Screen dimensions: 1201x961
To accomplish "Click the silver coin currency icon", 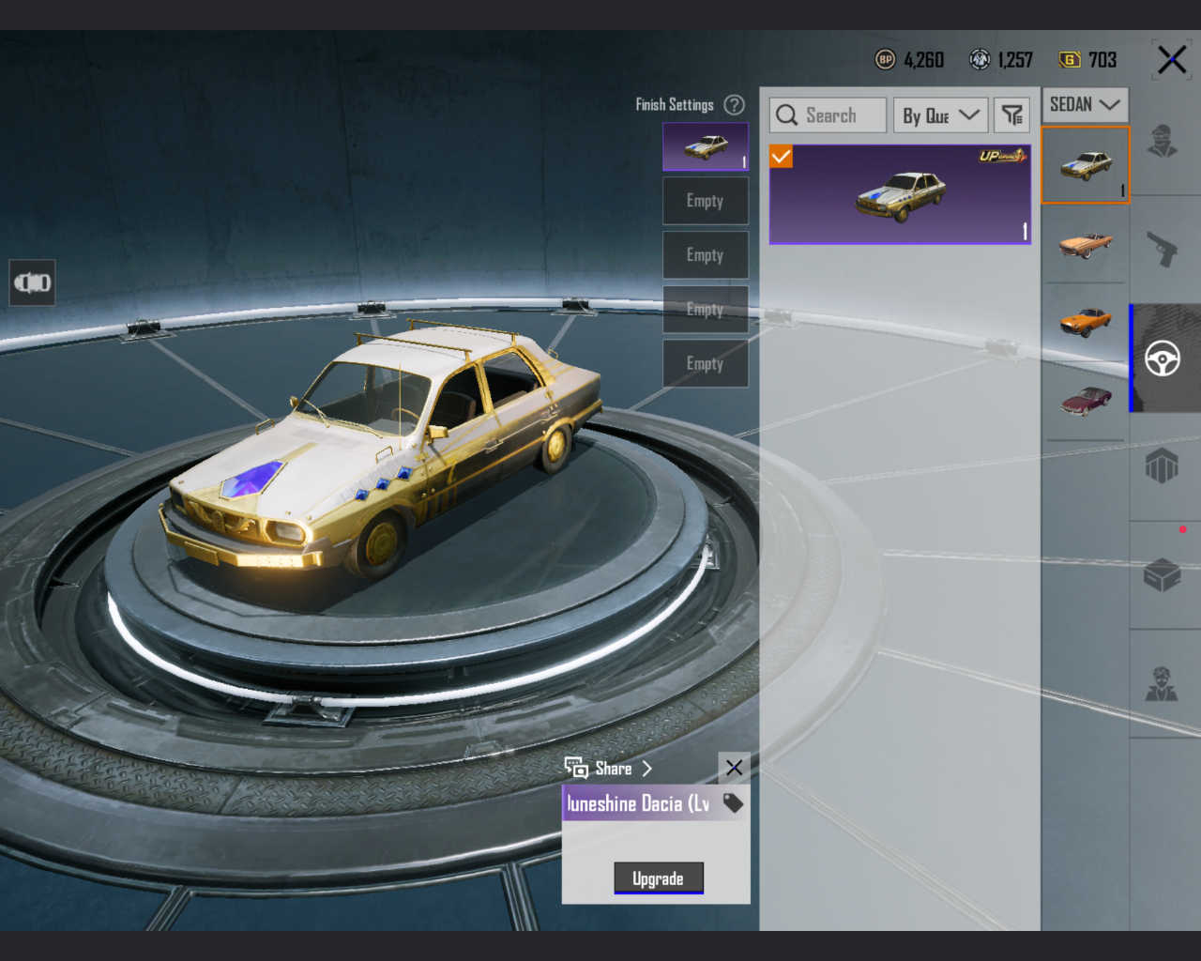I will (980, 60).
